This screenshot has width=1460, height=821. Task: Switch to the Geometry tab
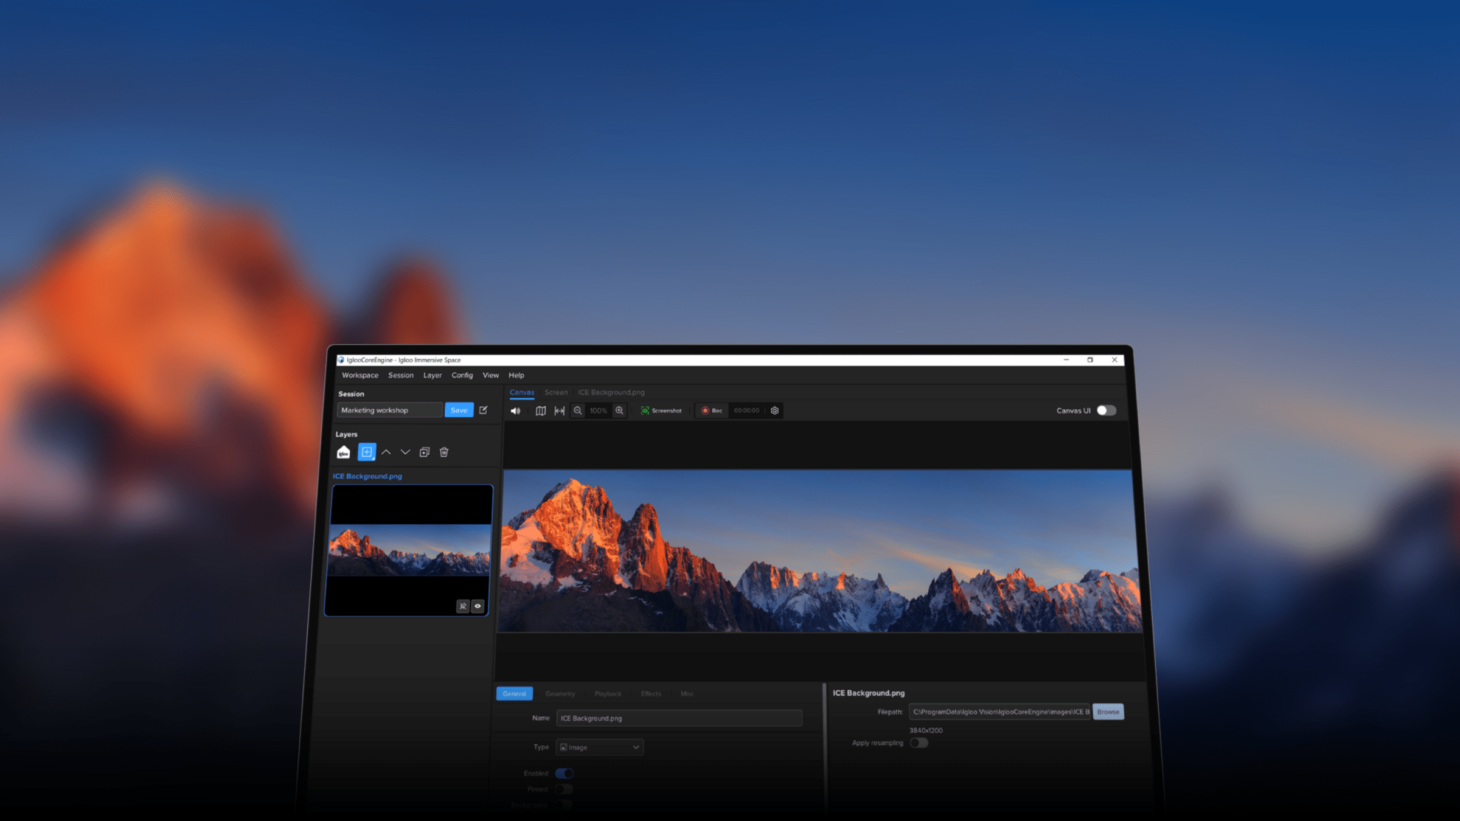click(560, 693)
